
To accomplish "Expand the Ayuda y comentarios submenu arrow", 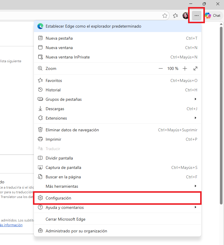I will pyautogui.click(x=195, y=207).
